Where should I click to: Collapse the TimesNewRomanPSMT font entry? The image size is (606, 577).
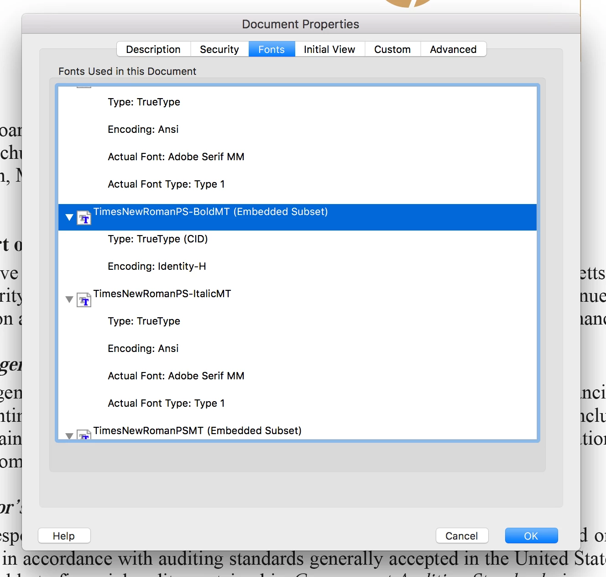point(69,435)
